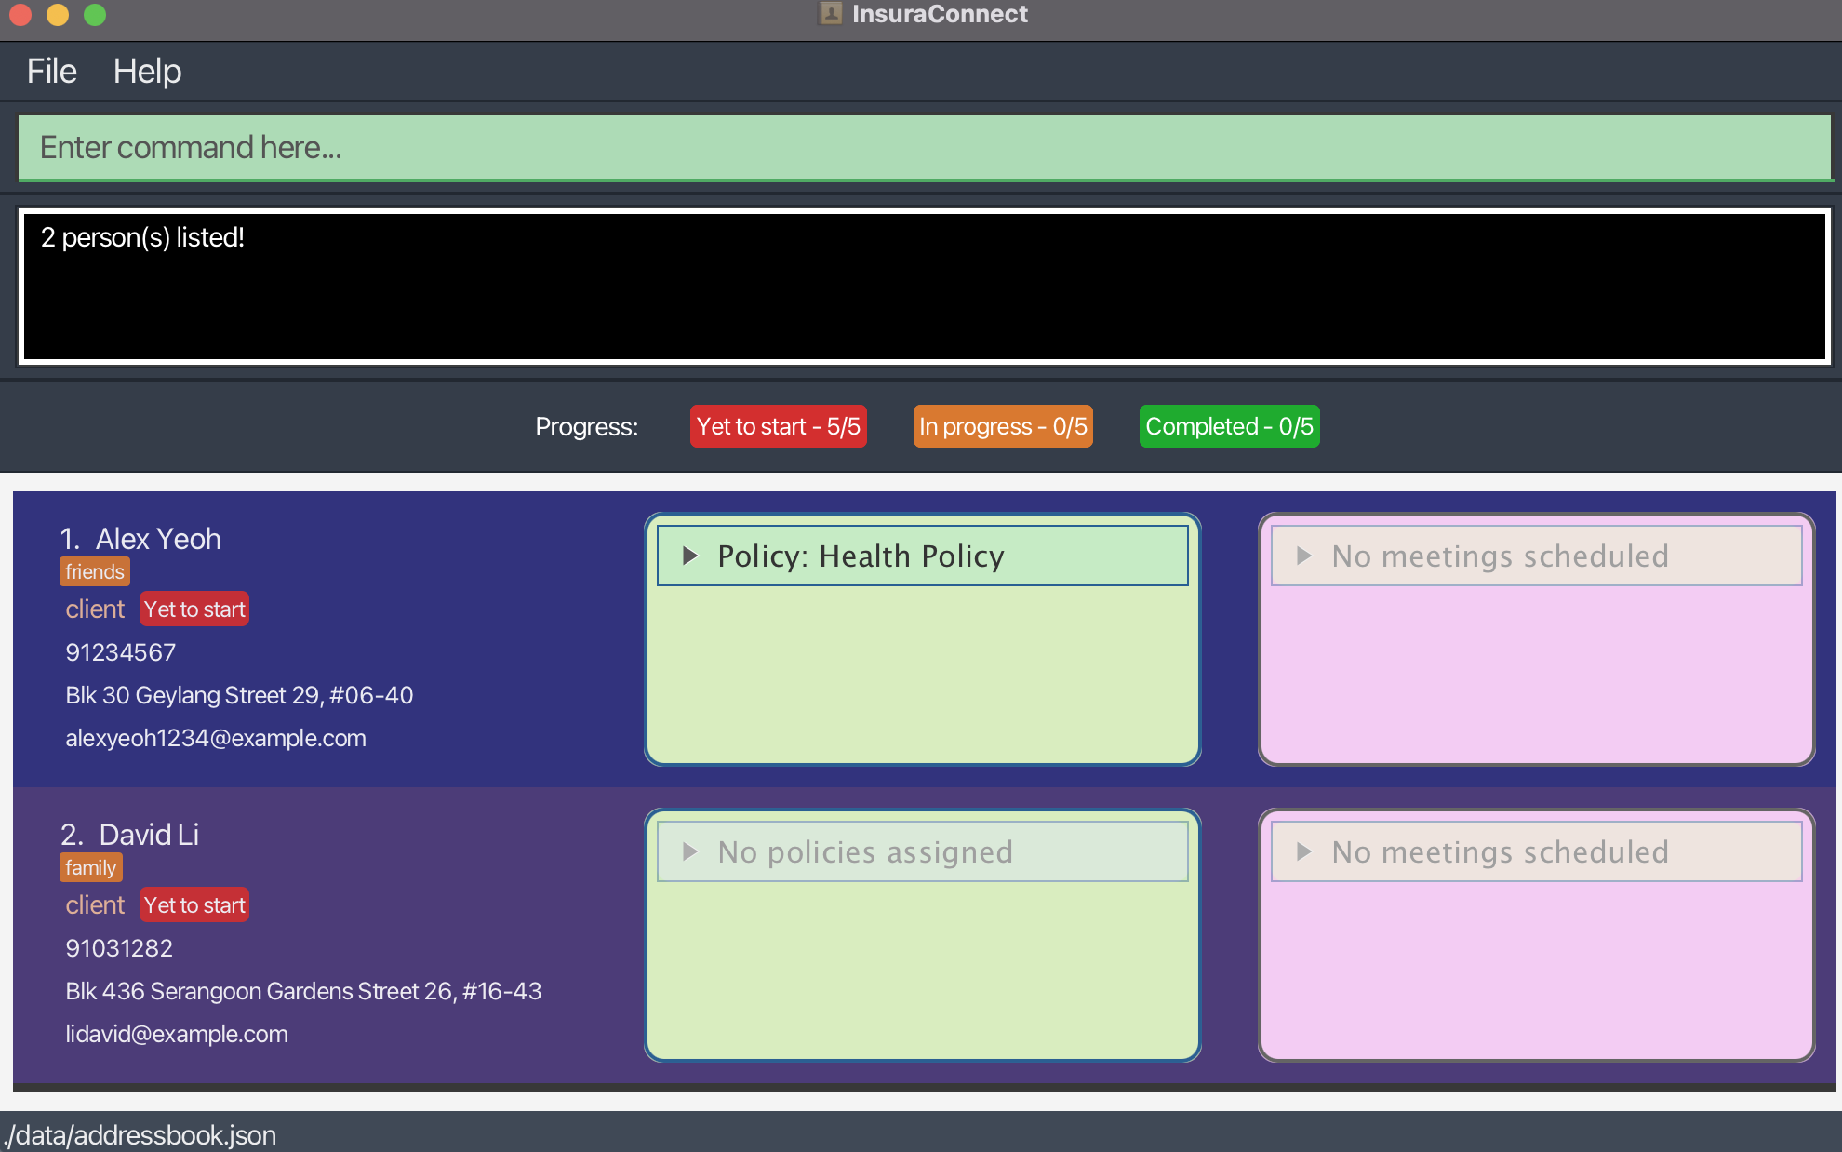Click David Li's Yet to start status
Image resolution: width=1842 pixels, height=1152 pixels.
tap(194, 905)
